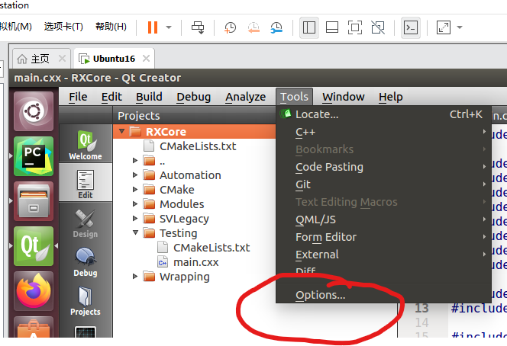The width and height of the screenshot is (507, 346).
Task: Choose Locate... from Tools menu
Action: [x=383, y=114]
